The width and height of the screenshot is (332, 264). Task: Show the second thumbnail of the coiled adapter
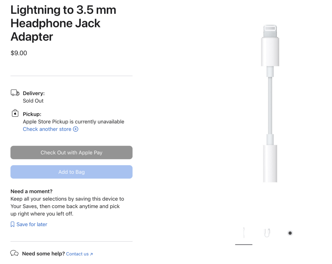pyautogui.click(x=267, y=233)
